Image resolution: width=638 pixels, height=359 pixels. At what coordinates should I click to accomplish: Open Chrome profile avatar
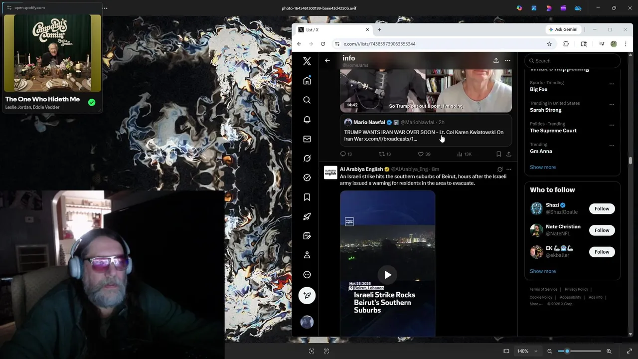(x=614, y=44)
